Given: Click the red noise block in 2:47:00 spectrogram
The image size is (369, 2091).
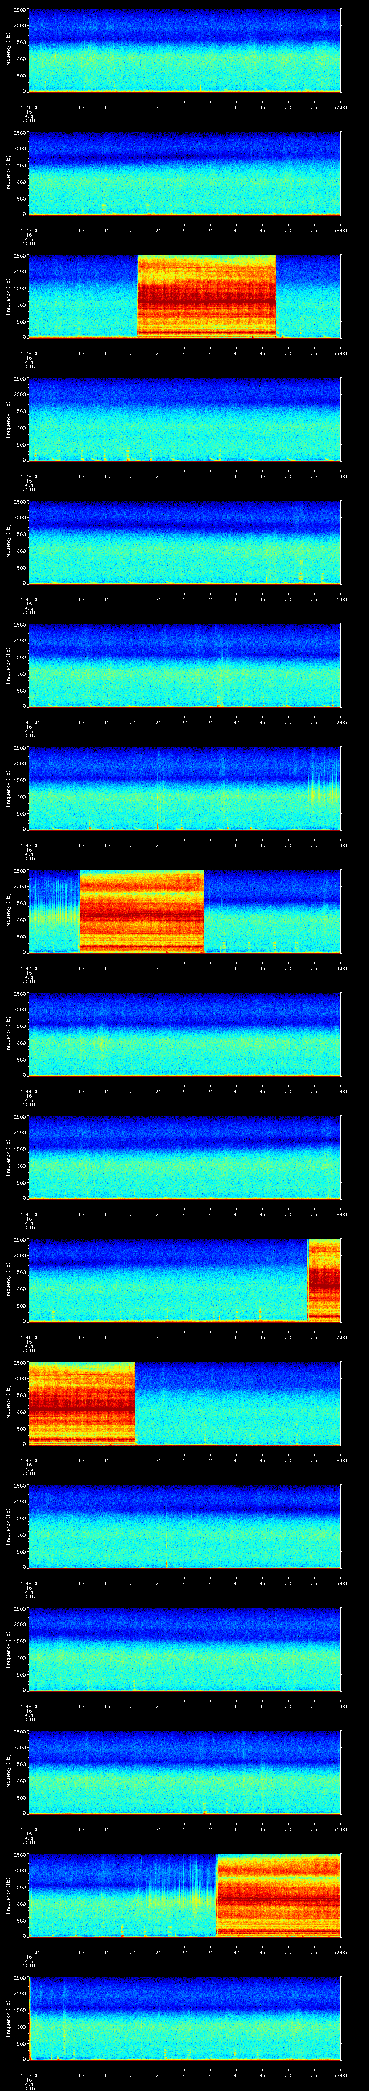Looking at the screenshot, I should pyautogui.click(x=81, y=1403).
